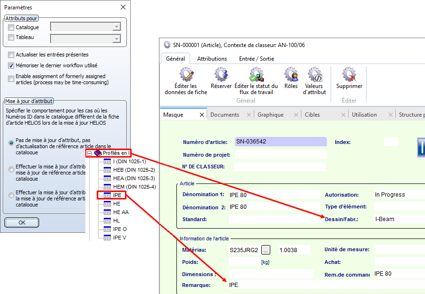Open Éditer le statut du flux de travail

pyautogui.click(x=256, y=74)
